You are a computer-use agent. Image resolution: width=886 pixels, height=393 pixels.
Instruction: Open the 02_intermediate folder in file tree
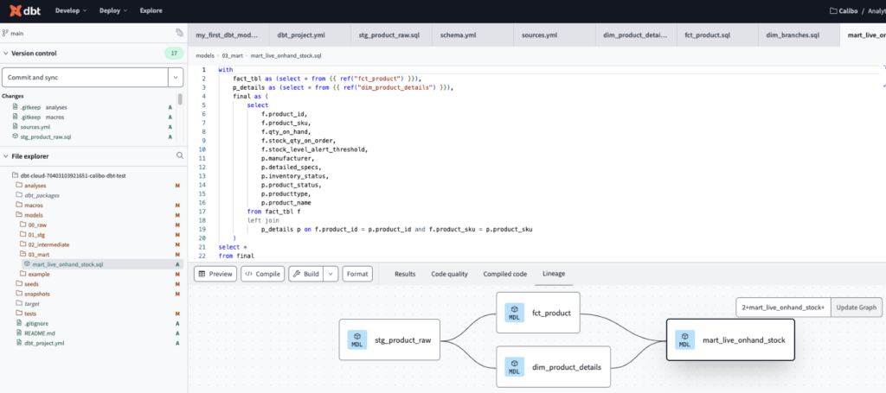click(48, 244)
